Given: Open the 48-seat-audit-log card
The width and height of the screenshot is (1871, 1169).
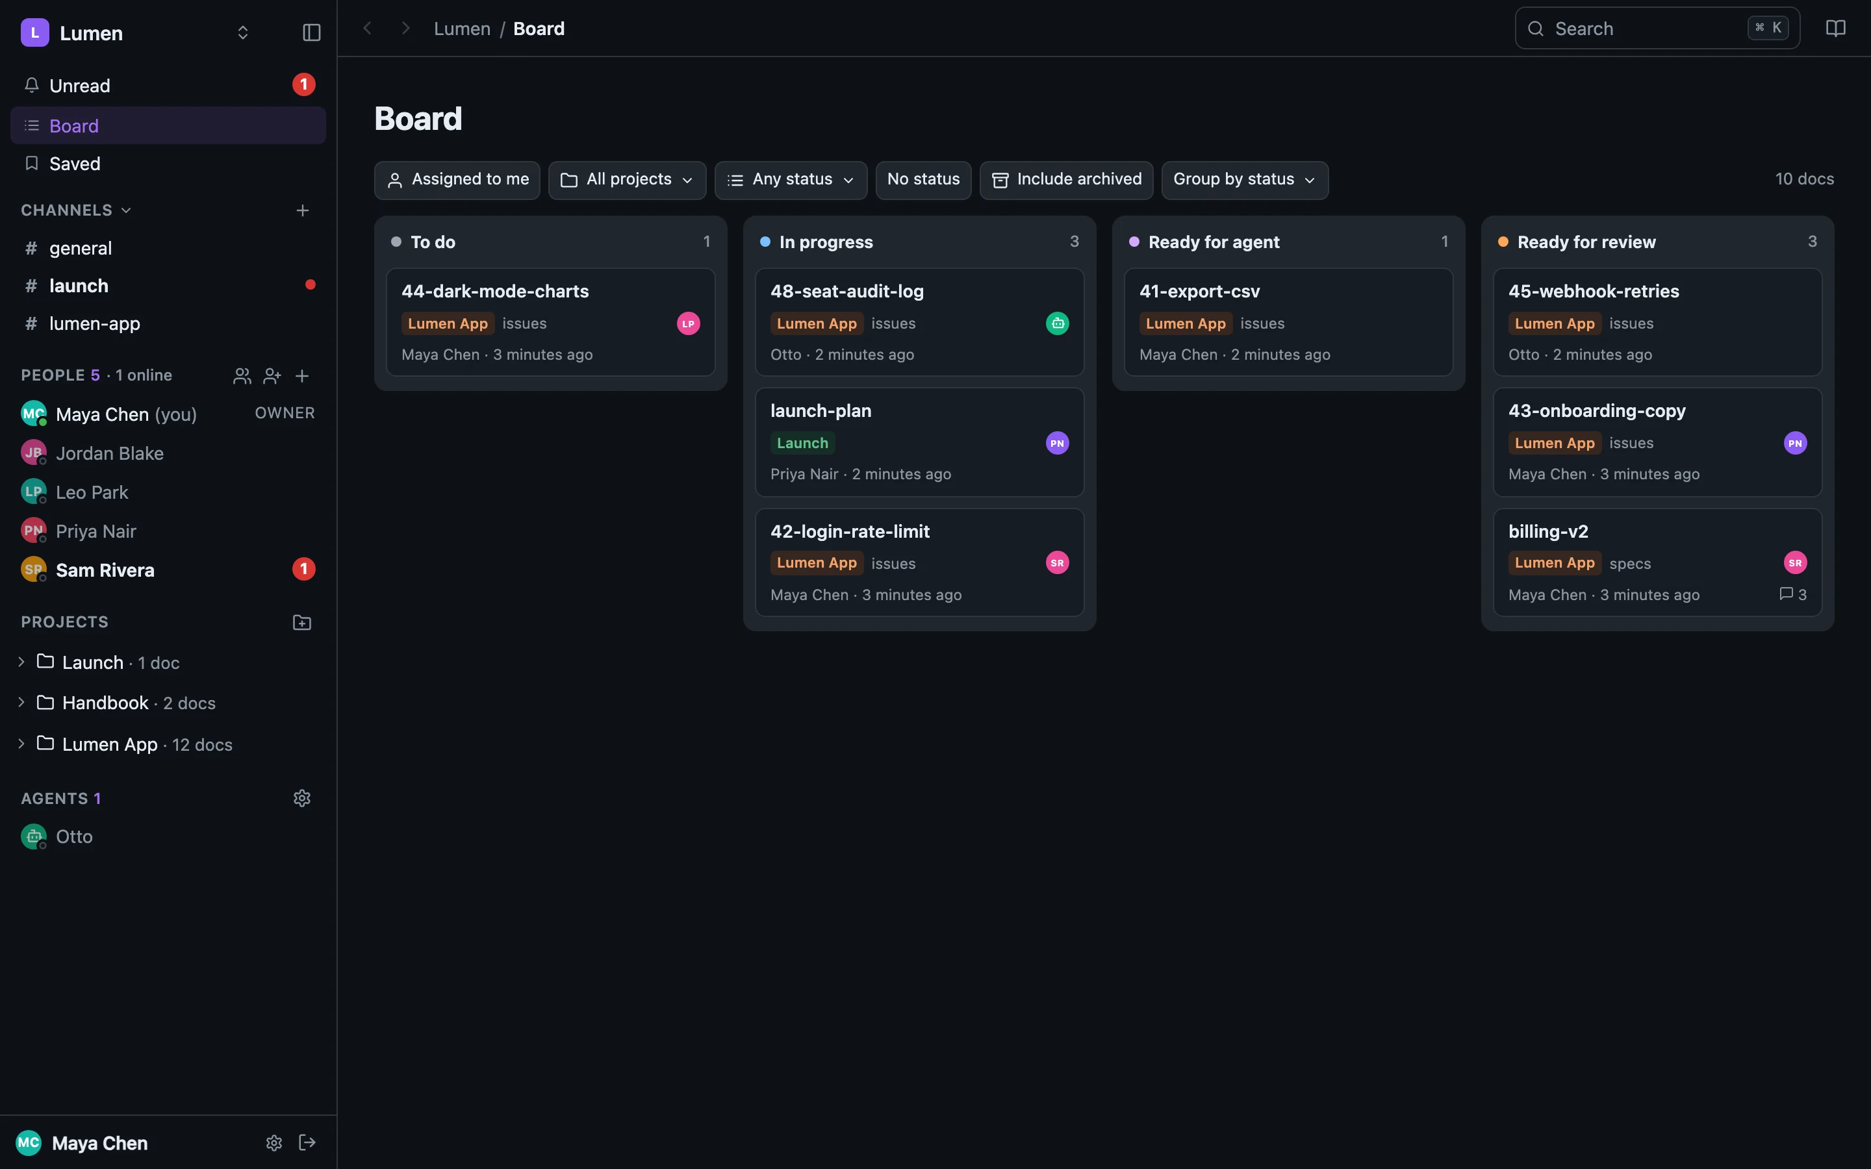Looking at the screenshot, I should pos(919,322).
